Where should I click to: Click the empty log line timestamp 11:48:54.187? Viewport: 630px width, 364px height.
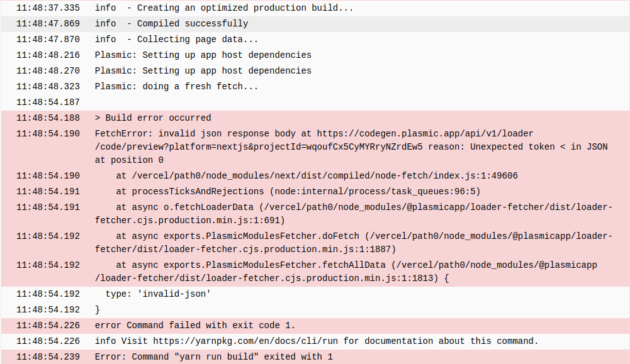(x=48, y=102)
